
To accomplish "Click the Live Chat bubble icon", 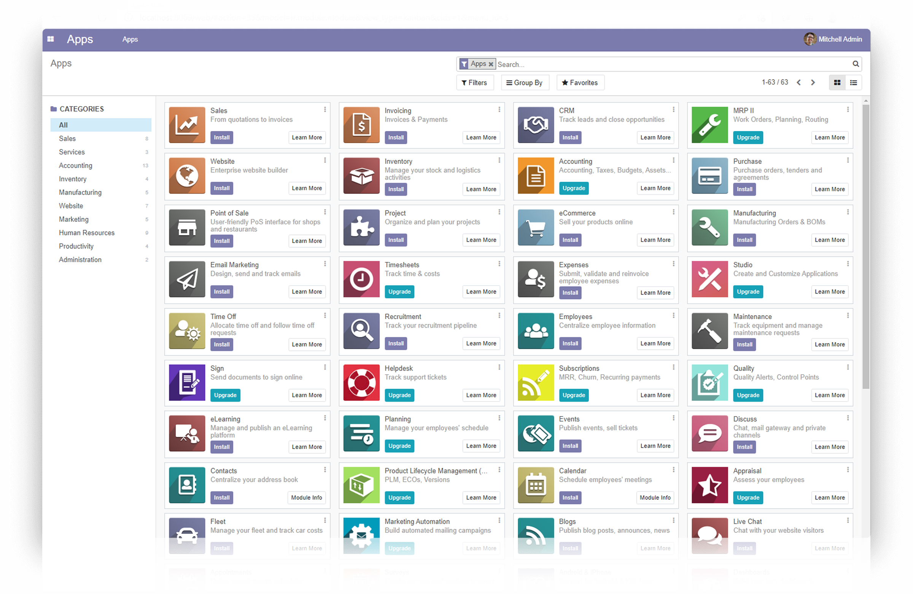I will pos(709,536).
